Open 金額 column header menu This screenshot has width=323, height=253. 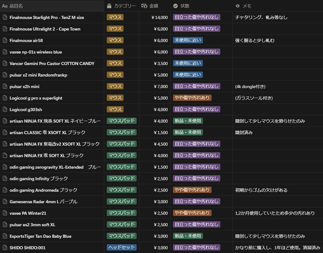(x=155, y=6)
